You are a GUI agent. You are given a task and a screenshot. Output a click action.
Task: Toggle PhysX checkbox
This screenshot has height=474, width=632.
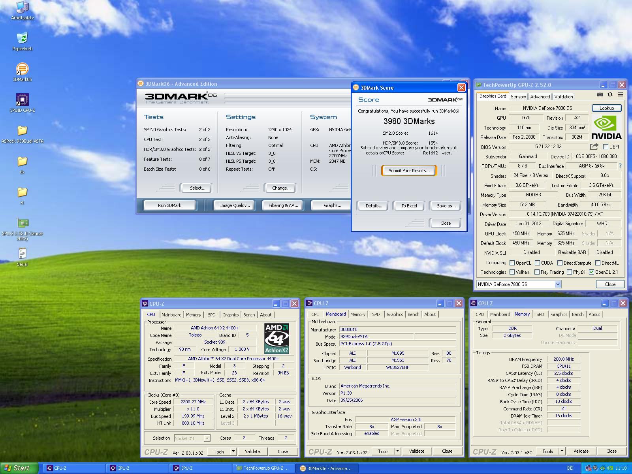point(569,272)
